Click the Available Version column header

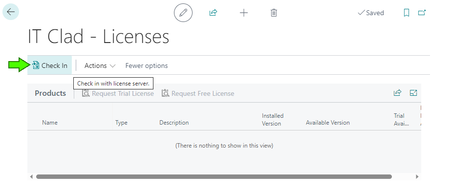328,123
